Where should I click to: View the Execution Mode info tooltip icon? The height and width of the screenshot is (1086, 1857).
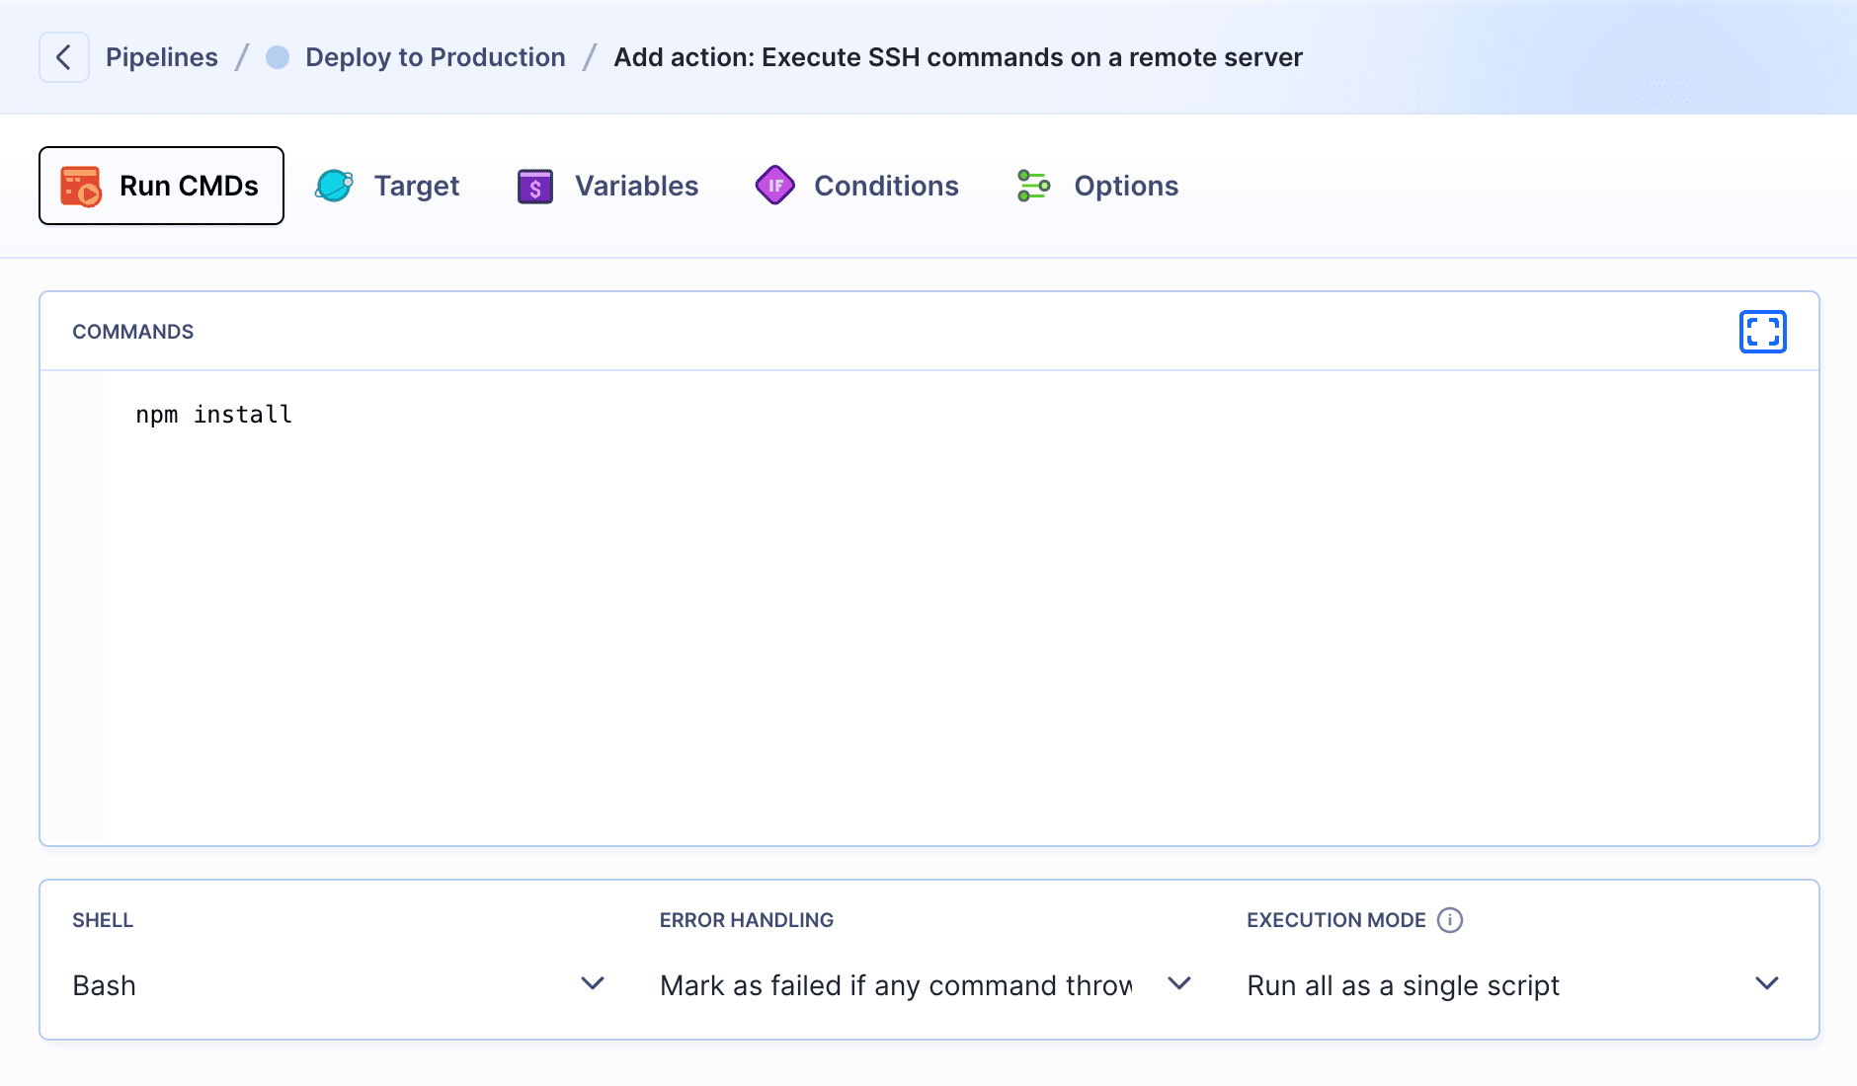1448,920
